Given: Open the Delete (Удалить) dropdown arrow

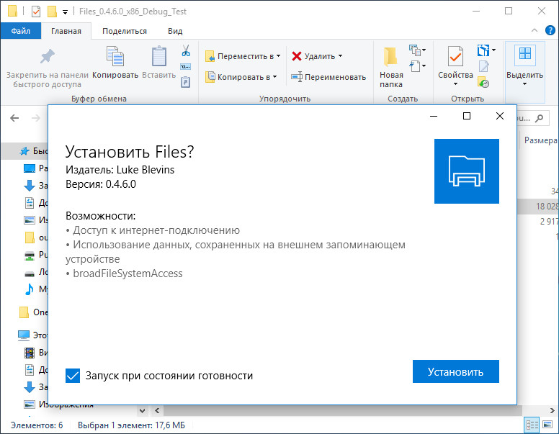Looking at the screenshot, I should [x=341, y=56].
